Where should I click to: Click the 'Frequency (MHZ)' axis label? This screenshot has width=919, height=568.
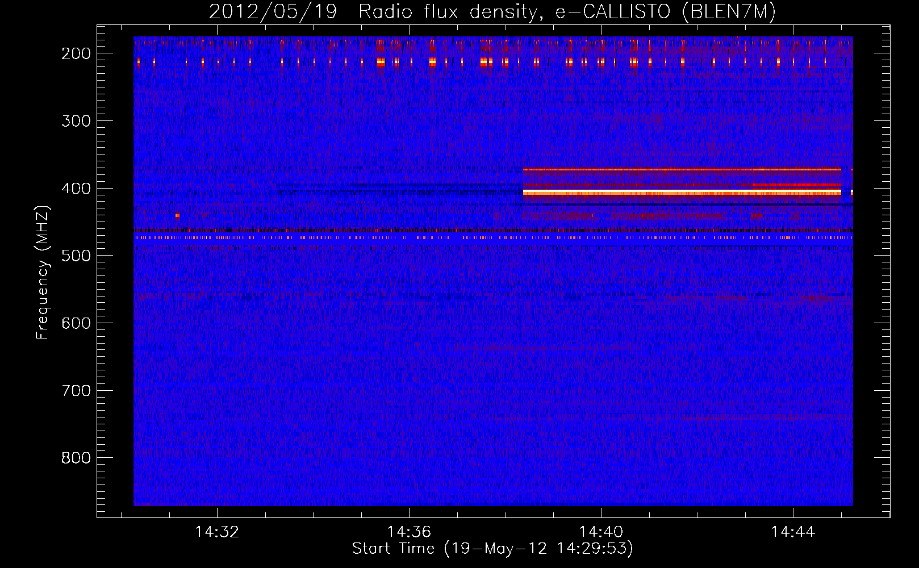point(43,273)
